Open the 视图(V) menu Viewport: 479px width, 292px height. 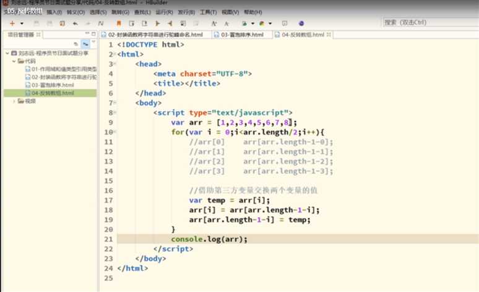coord(230,12)
